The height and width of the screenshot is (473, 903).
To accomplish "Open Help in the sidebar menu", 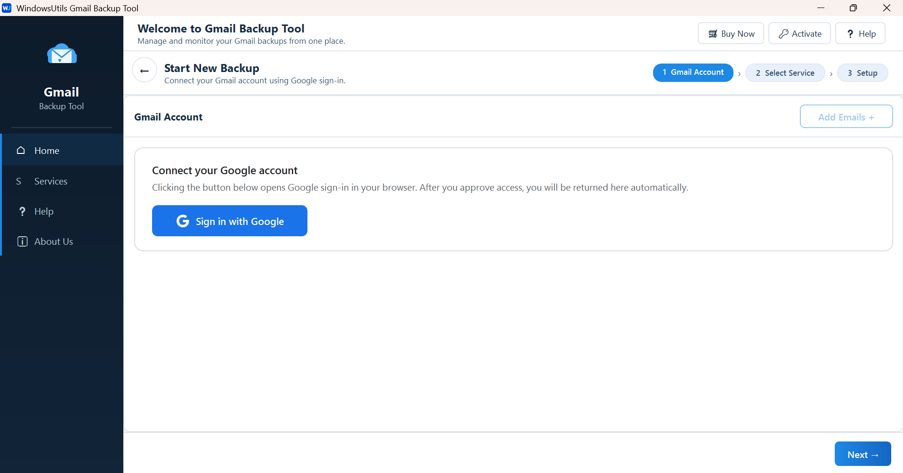I will pyautogui.click(x=63, y=211).
